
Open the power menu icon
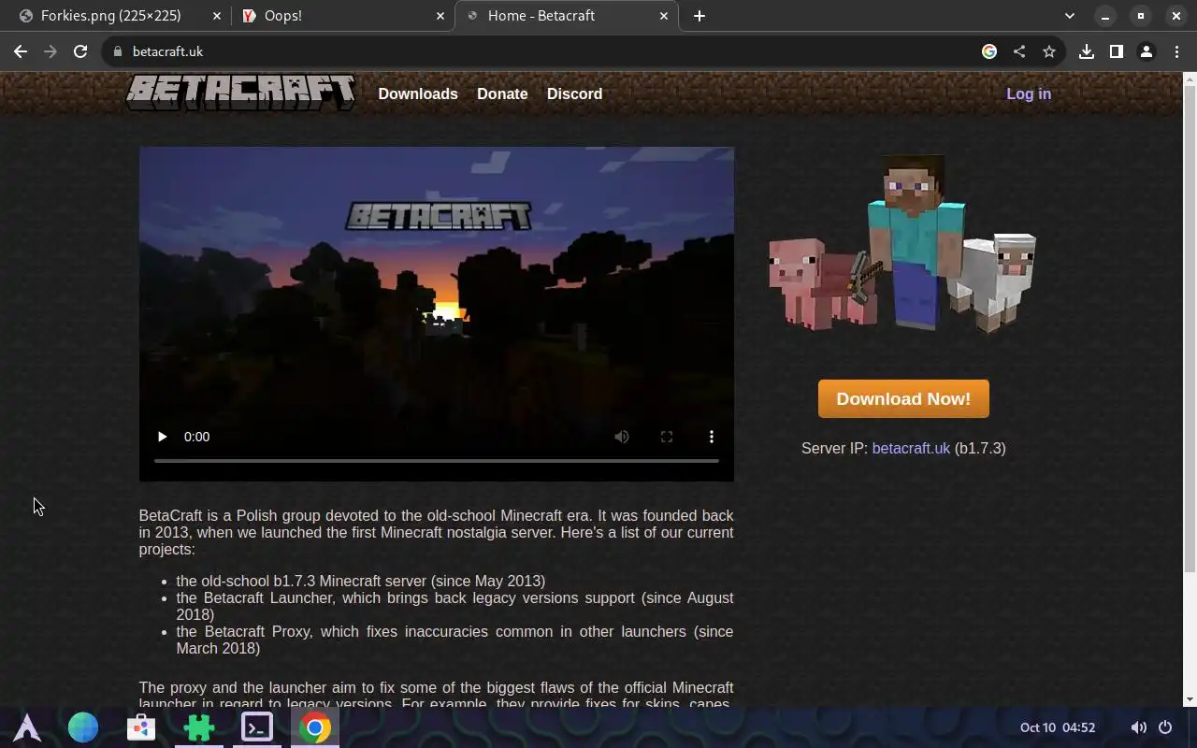(1165, 727)
